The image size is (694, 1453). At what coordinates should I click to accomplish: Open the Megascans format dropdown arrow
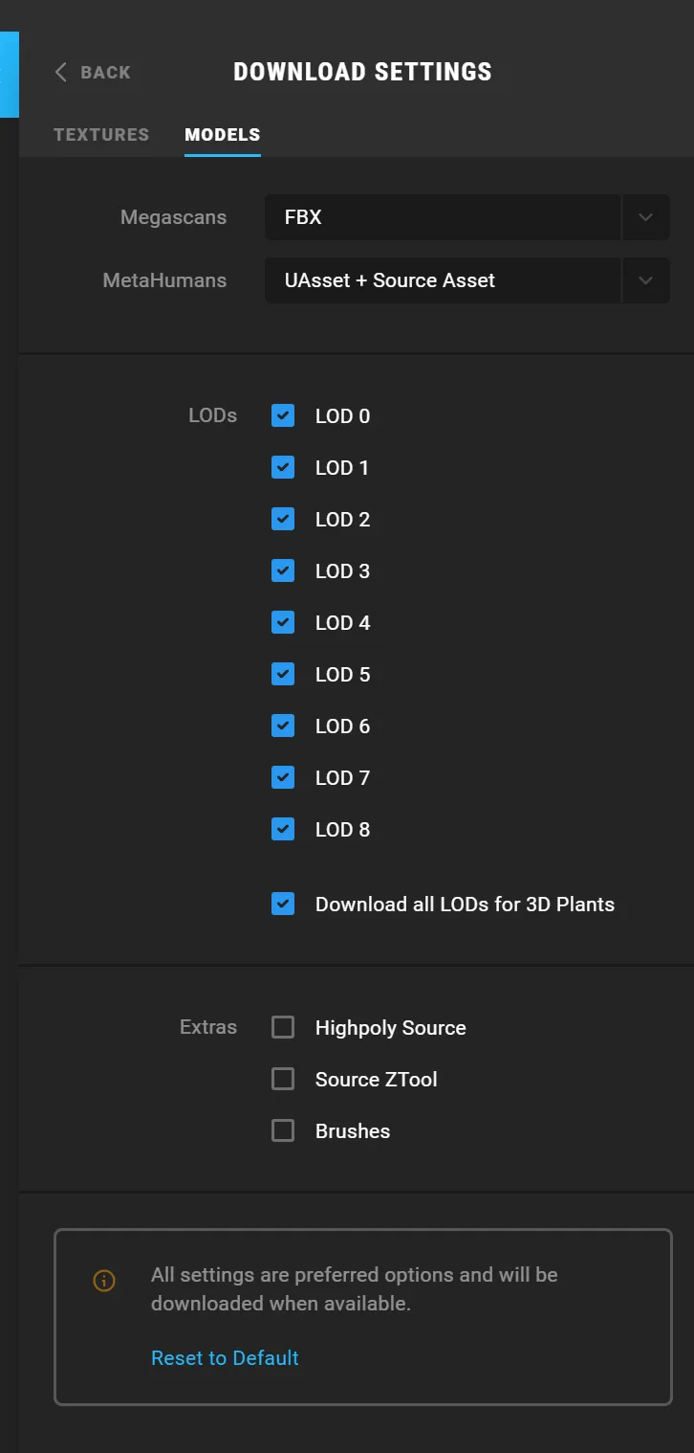pyautogui.click(x=645, y=217)
